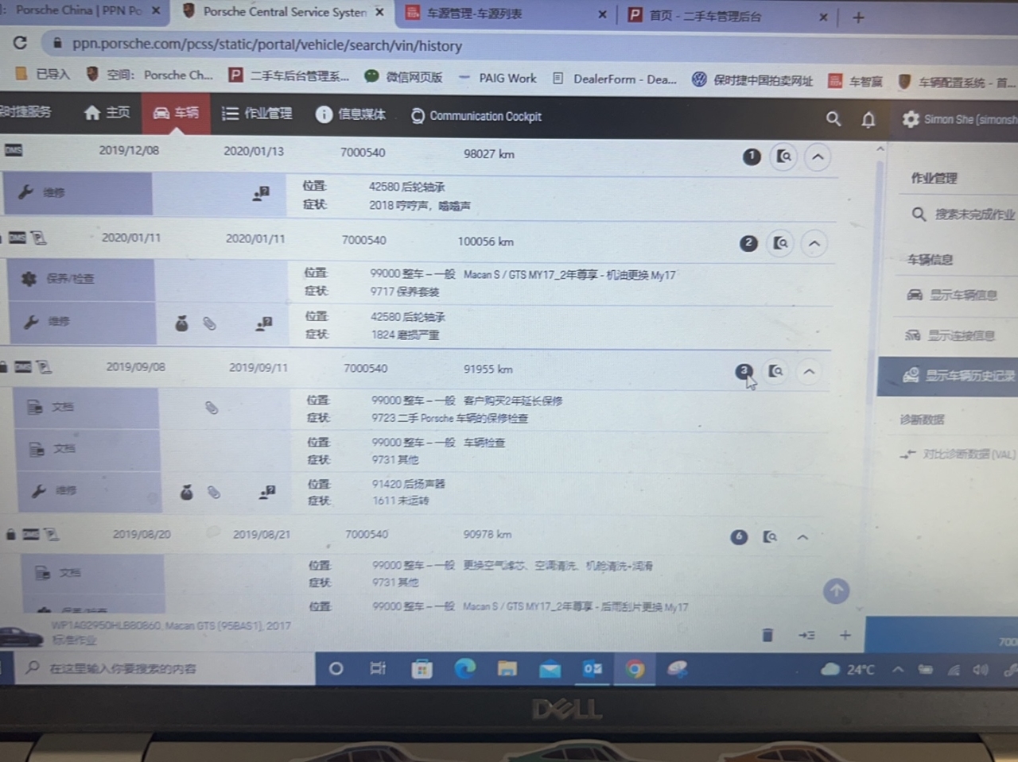Open detail search icon for 90978 km entry
The image size is (1018, 762).
[x=769, y=537]
